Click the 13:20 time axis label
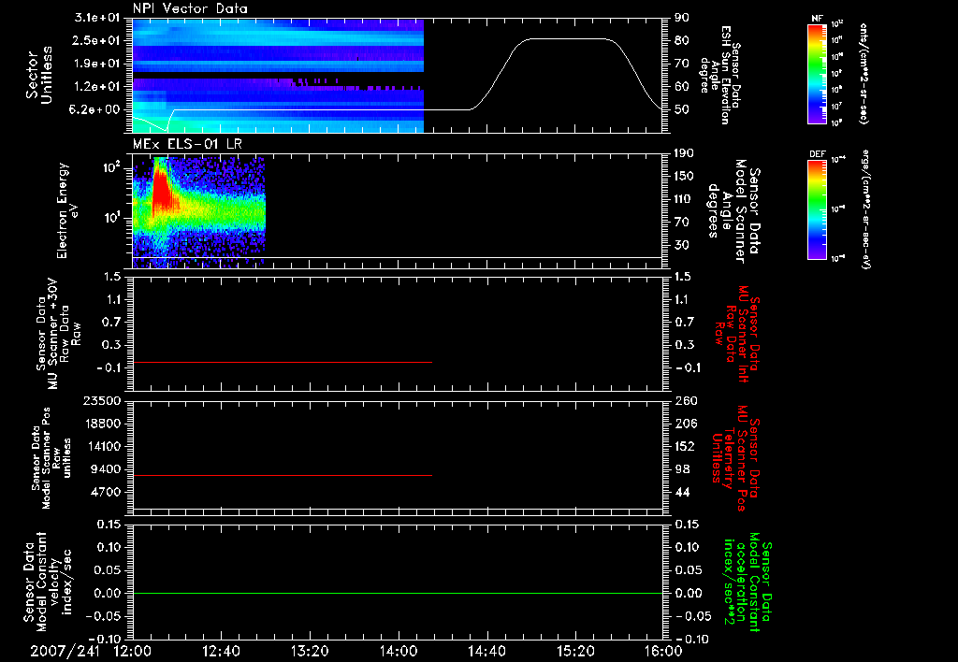Image resolution: width=958 pixels, height=662 pixels. tap(310, 652)
